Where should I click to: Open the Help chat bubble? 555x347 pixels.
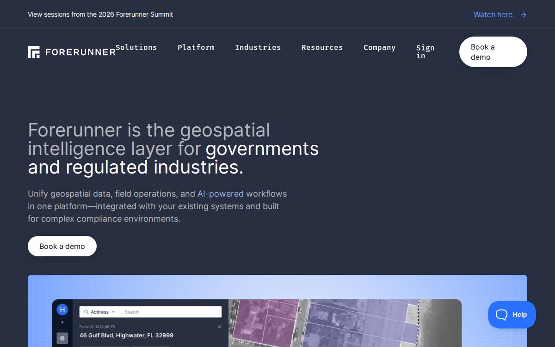point(512,315)
